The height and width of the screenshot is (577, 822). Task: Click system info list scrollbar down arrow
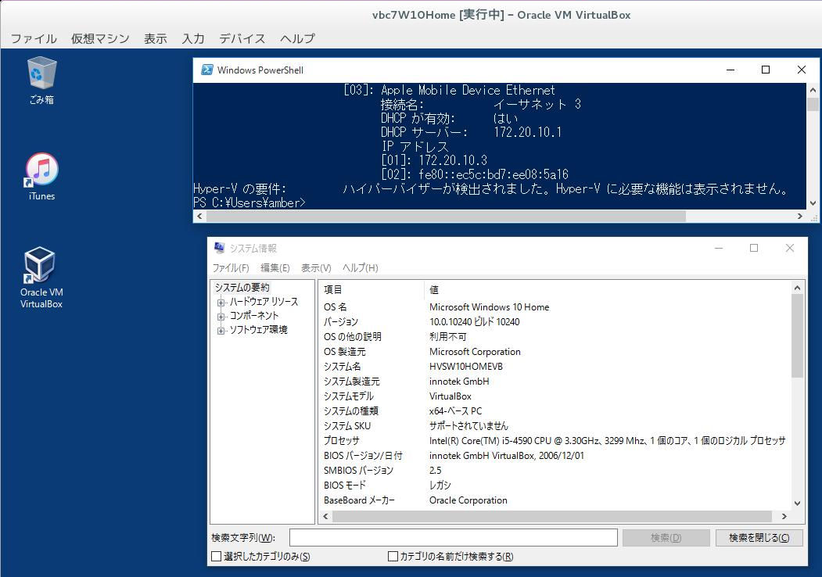click(x=797, y=504)
